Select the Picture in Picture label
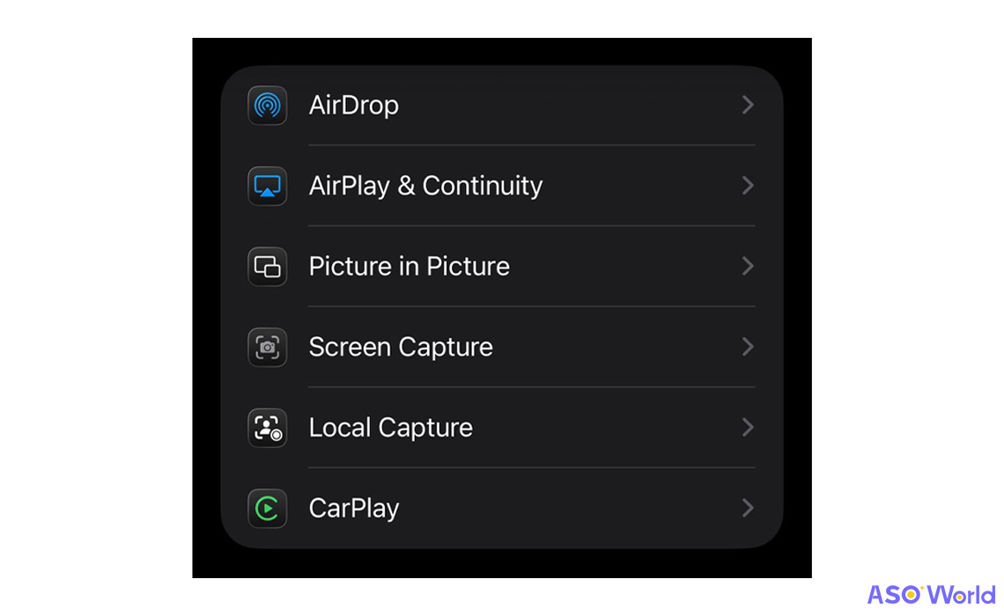This screenshot has width=1004, height=616. coord(409,267)
